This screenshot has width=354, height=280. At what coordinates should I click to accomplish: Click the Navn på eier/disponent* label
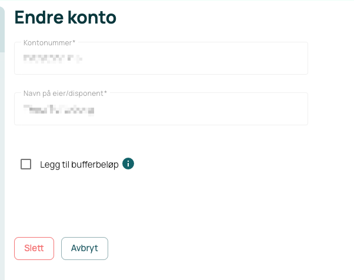click(x=65, y=94)
